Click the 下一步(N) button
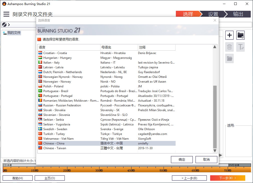Screen dimensions: 253x183 click(227, 178)
